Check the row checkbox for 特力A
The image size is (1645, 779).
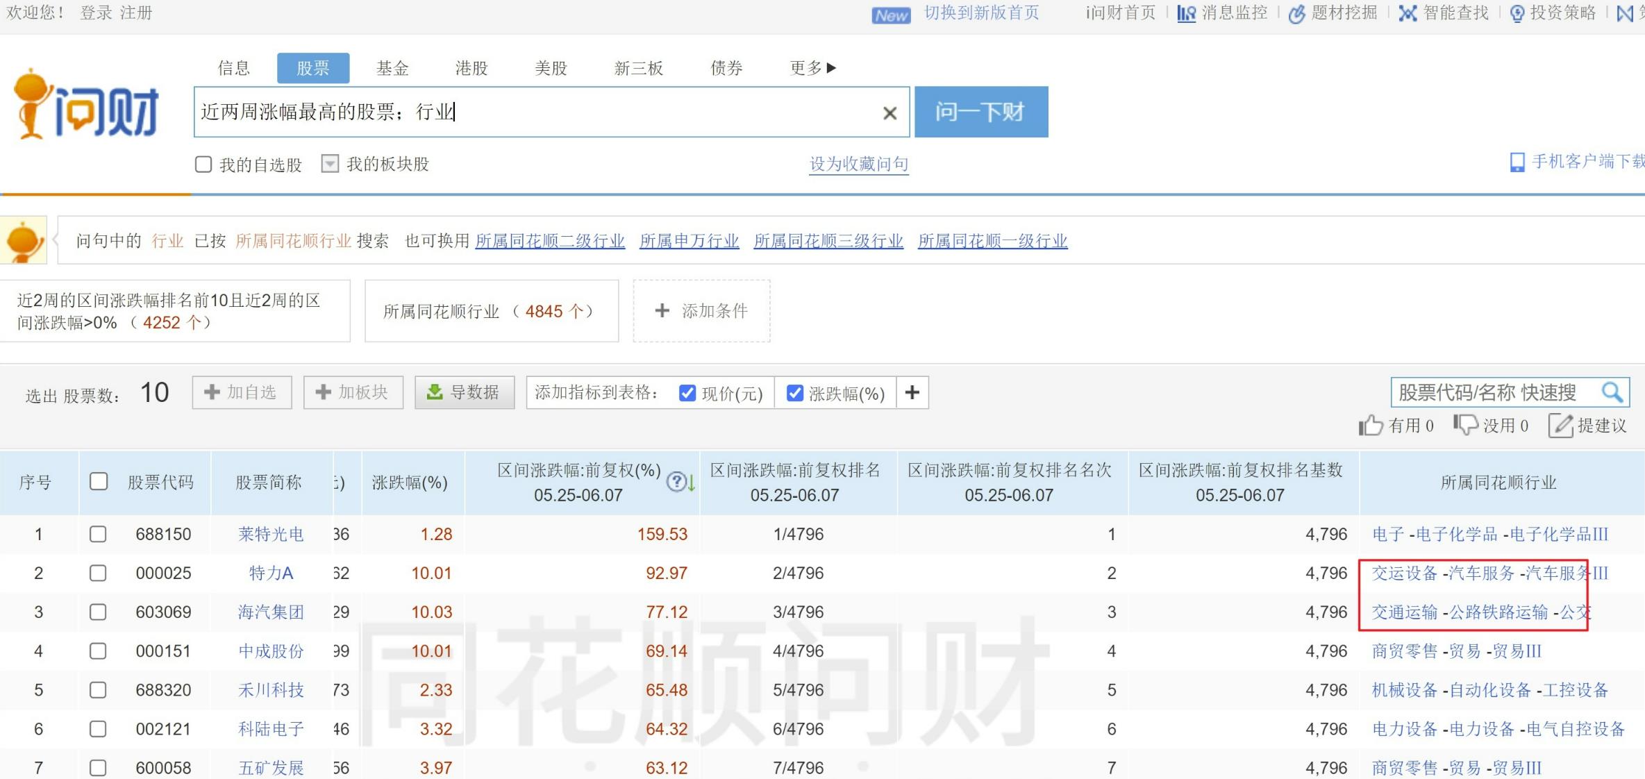[98, 573]
